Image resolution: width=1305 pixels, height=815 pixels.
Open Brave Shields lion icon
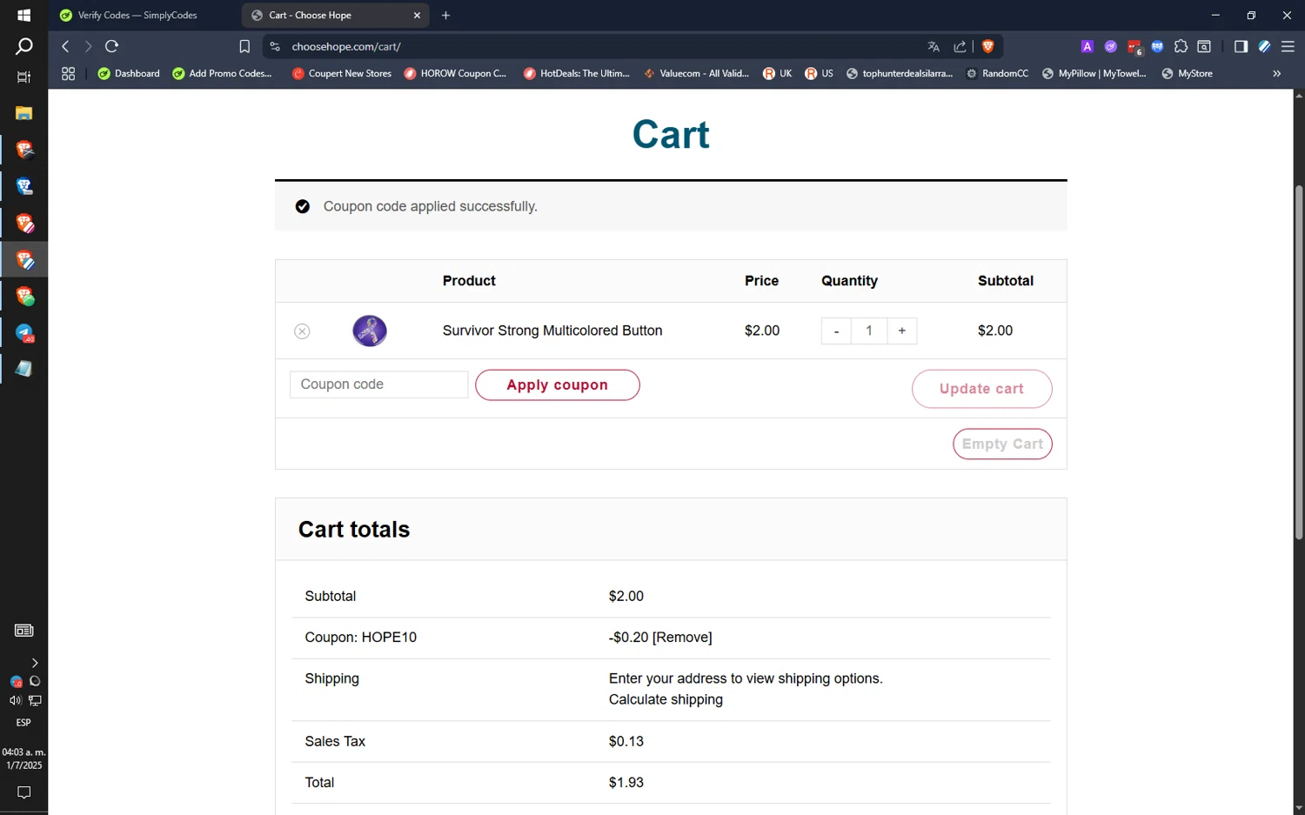click(987, 47)
